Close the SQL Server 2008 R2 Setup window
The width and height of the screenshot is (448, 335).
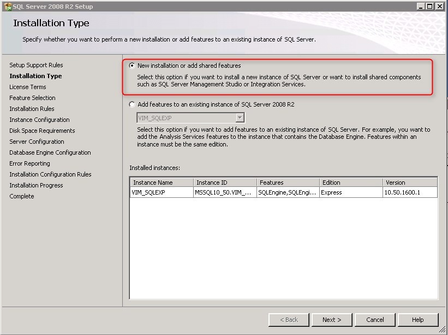pyautogui.click(x=439, y=7)
